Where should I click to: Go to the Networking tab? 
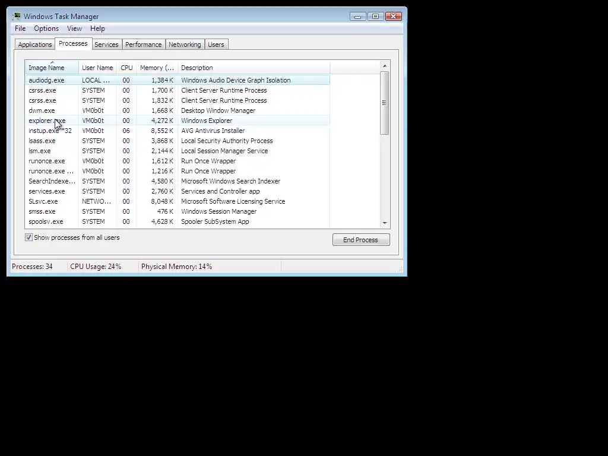click(185, 45)
